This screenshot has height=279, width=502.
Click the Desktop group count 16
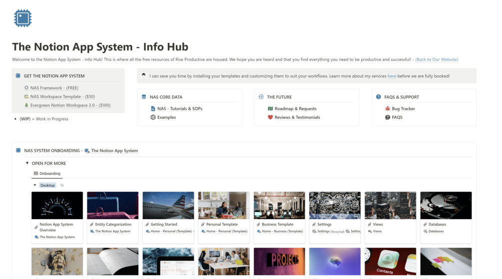coord(62,185)
